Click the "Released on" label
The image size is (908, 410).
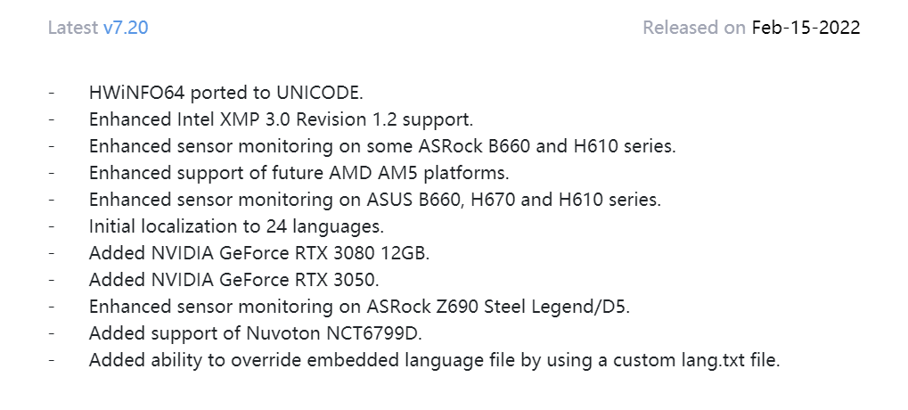tap(693, 28)
